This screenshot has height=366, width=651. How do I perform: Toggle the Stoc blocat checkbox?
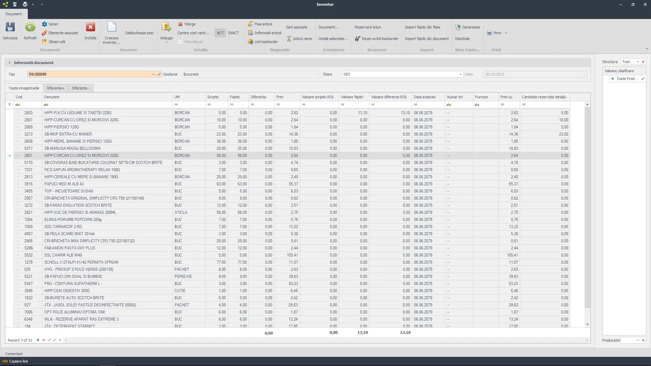tap(180, 42)
